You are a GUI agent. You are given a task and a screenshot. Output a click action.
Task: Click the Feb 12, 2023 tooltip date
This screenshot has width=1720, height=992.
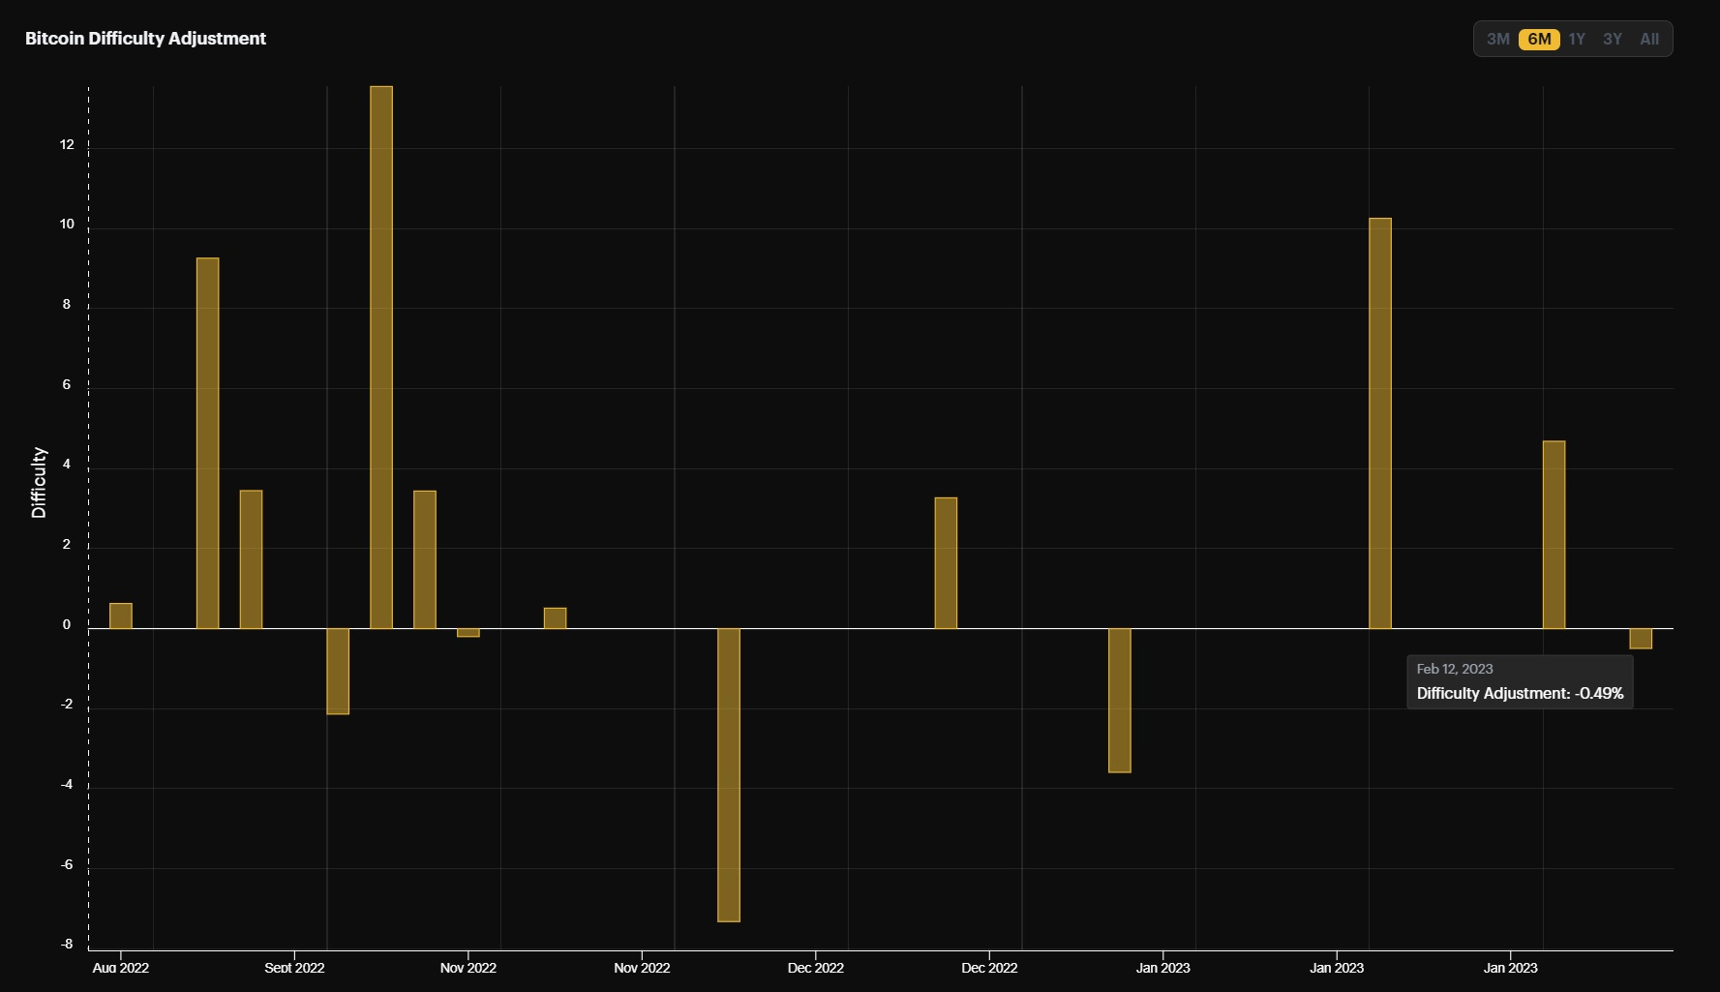point(1455,669)
